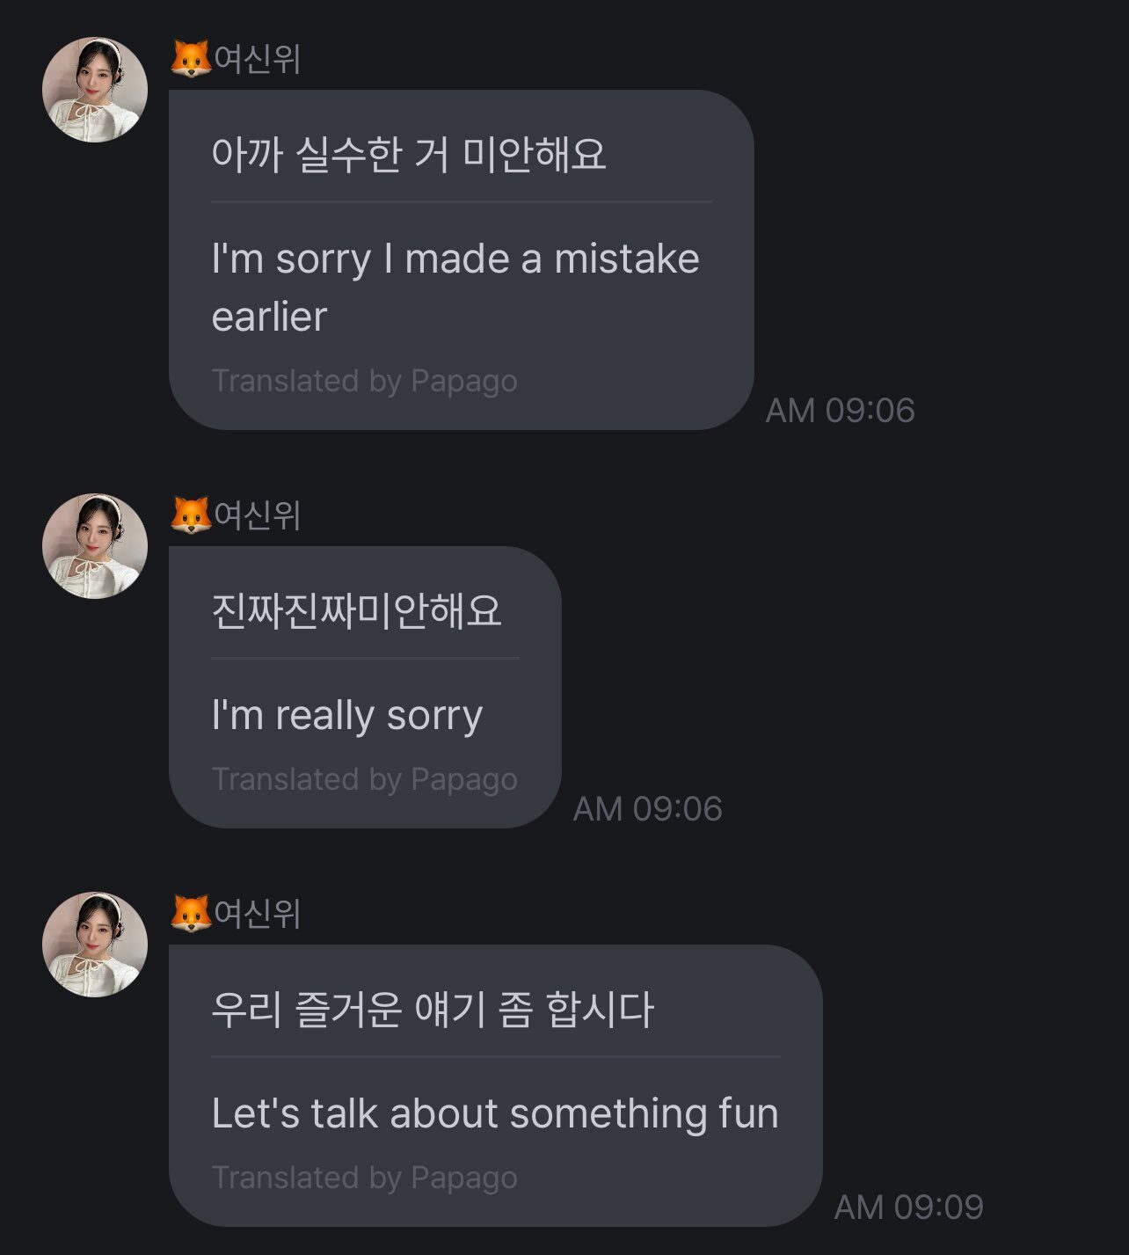
Task: Select the sender name 여신위 above the 'I'm really sorry' bubble
Action: [258, 515]
